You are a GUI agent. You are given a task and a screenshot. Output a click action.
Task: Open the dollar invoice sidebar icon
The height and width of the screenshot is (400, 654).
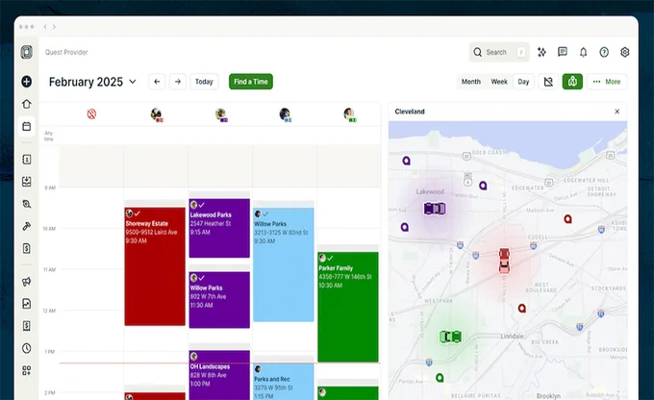coord(26,249)
